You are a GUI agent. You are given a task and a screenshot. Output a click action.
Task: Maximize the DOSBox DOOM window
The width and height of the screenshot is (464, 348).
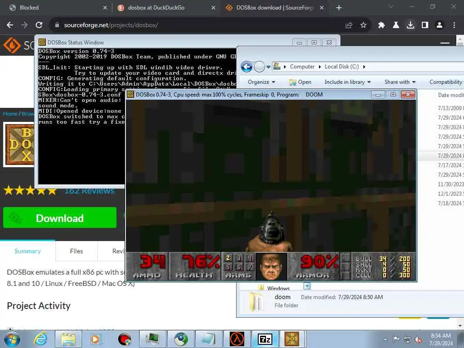coord(393,94)
